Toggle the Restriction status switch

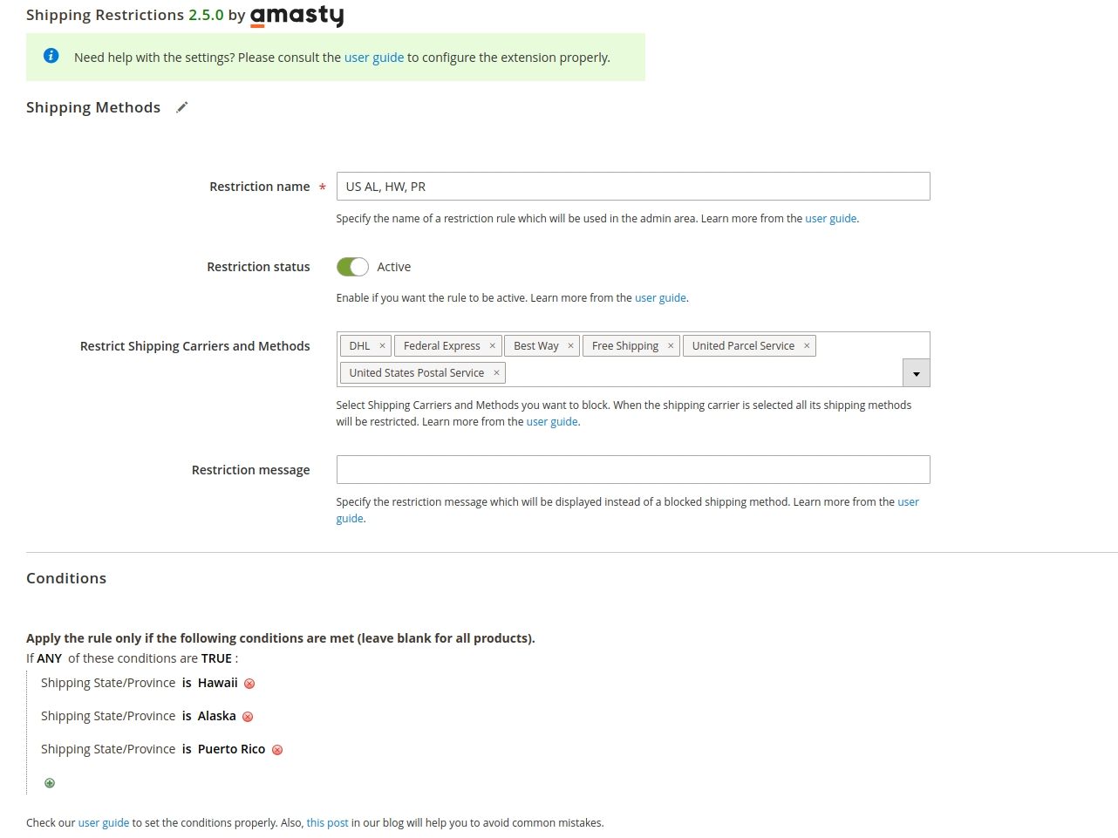point(352,267)
